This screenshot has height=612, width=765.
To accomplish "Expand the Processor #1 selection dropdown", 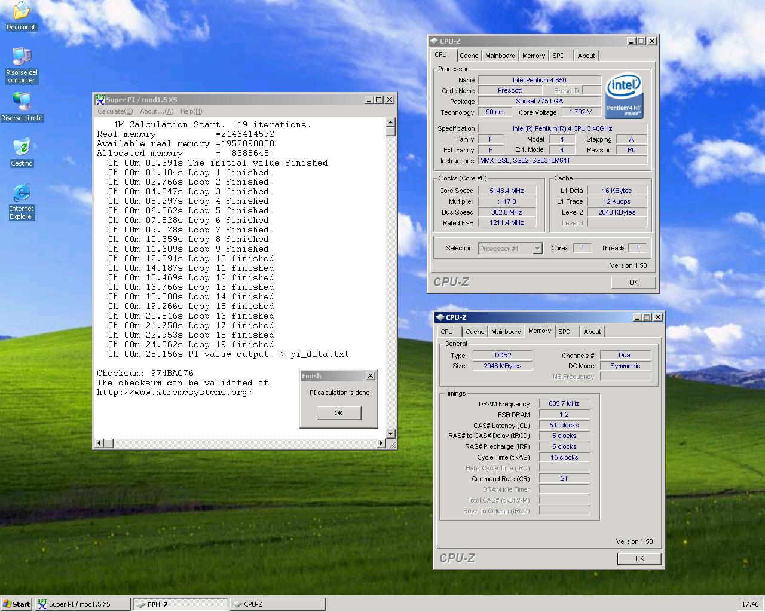I will [537, 249].
